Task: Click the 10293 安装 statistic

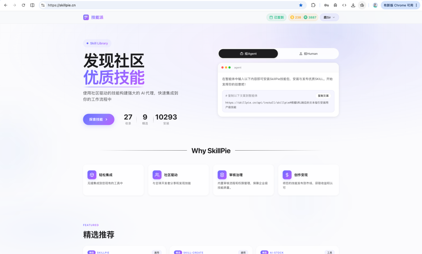Action: (166, 119)
